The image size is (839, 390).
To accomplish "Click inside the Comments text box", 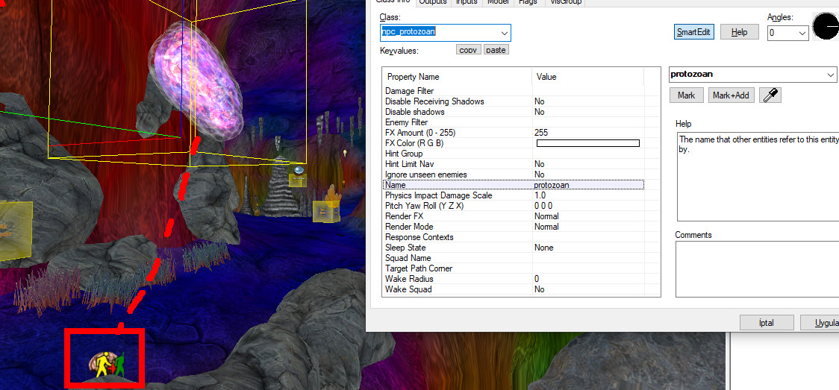I will click(x=755, y=268).
